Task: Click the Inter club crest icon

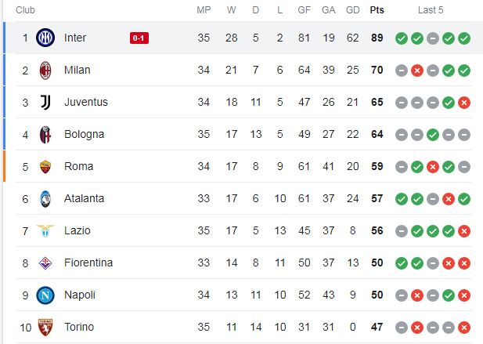Action: [45, 38]
